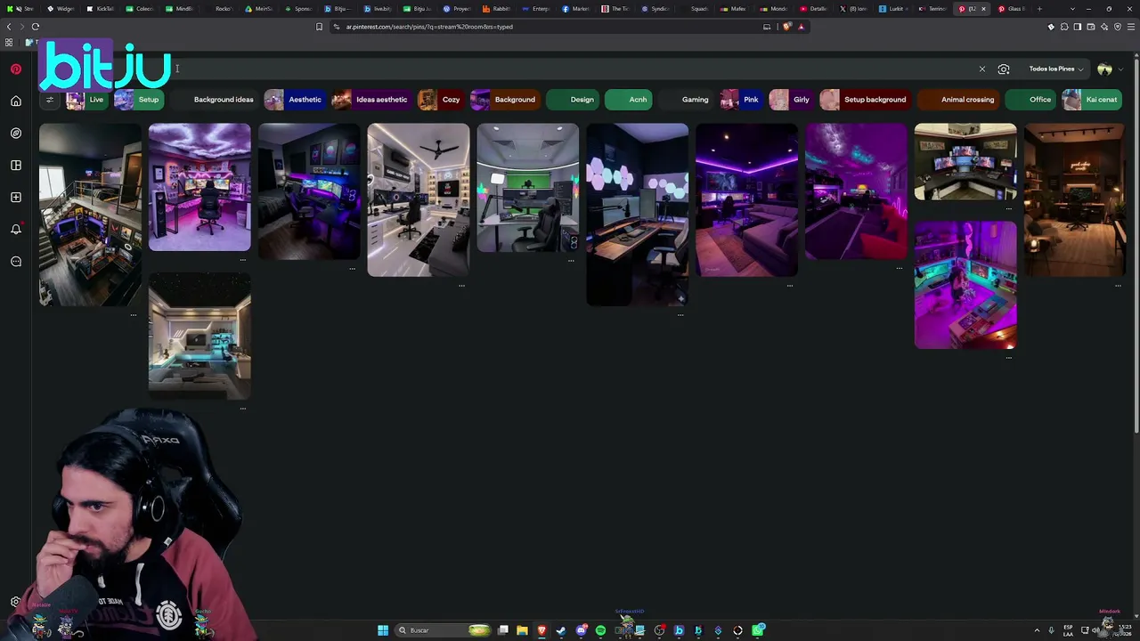Open the purple LED sofa room pin

coord(746,200)
